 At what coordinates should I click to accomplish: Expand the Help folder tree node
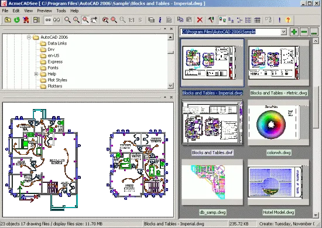click(x=36, y=74)
